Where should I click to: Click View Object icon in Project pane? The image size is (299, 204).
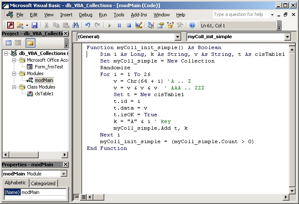(18, 43)
